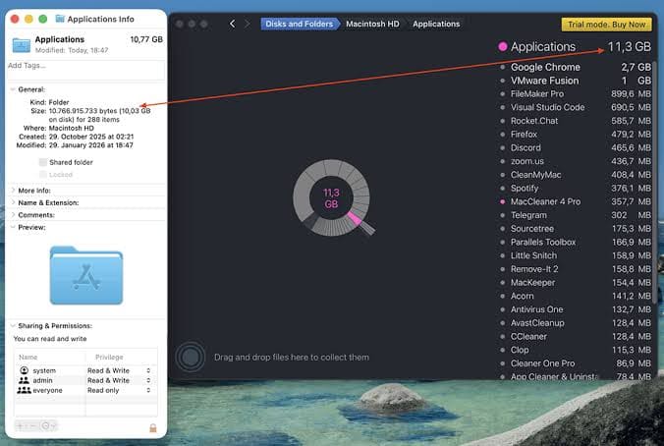Select FileMaker Pro in the list
The width and height of the screenshot is (664, 446).
[x=576, y=94]
